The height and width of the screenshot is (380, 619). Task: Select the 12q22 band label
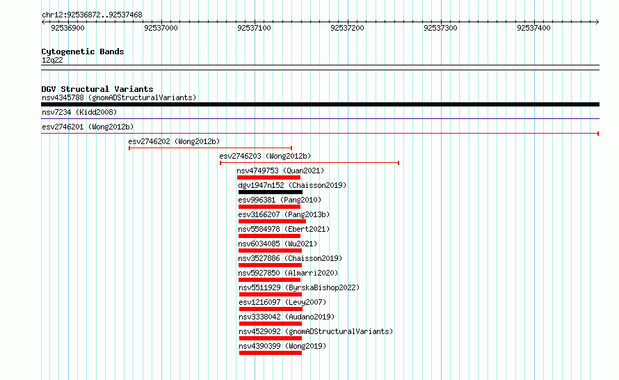pos(52,60)
